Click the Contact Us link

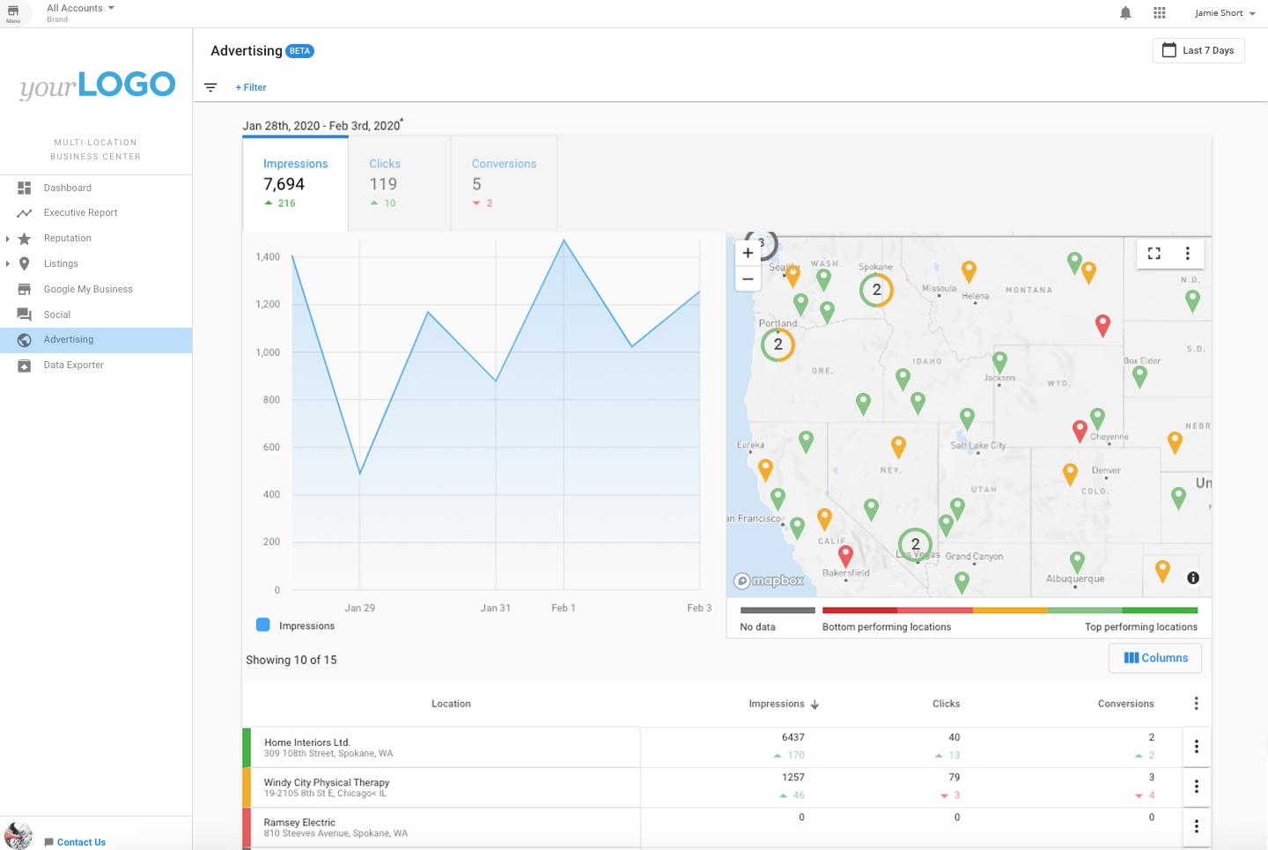point(81,842)
